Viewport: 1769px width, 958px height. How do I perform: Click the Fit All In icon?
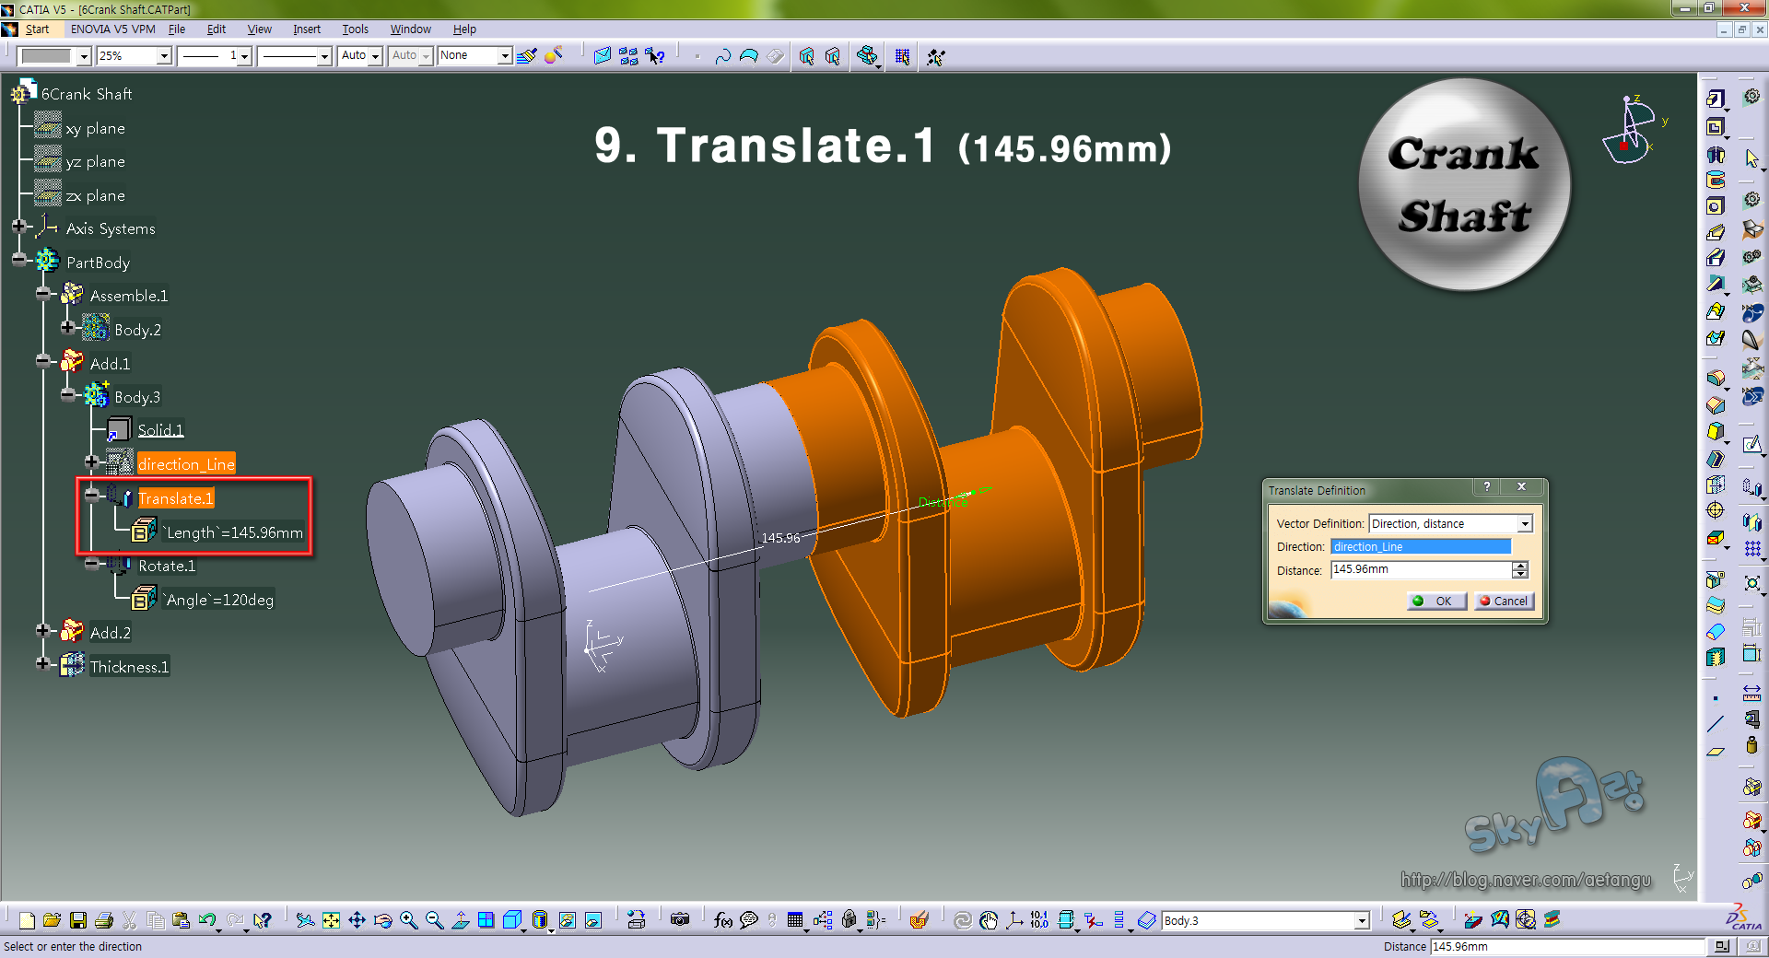(x=331, y=920)
